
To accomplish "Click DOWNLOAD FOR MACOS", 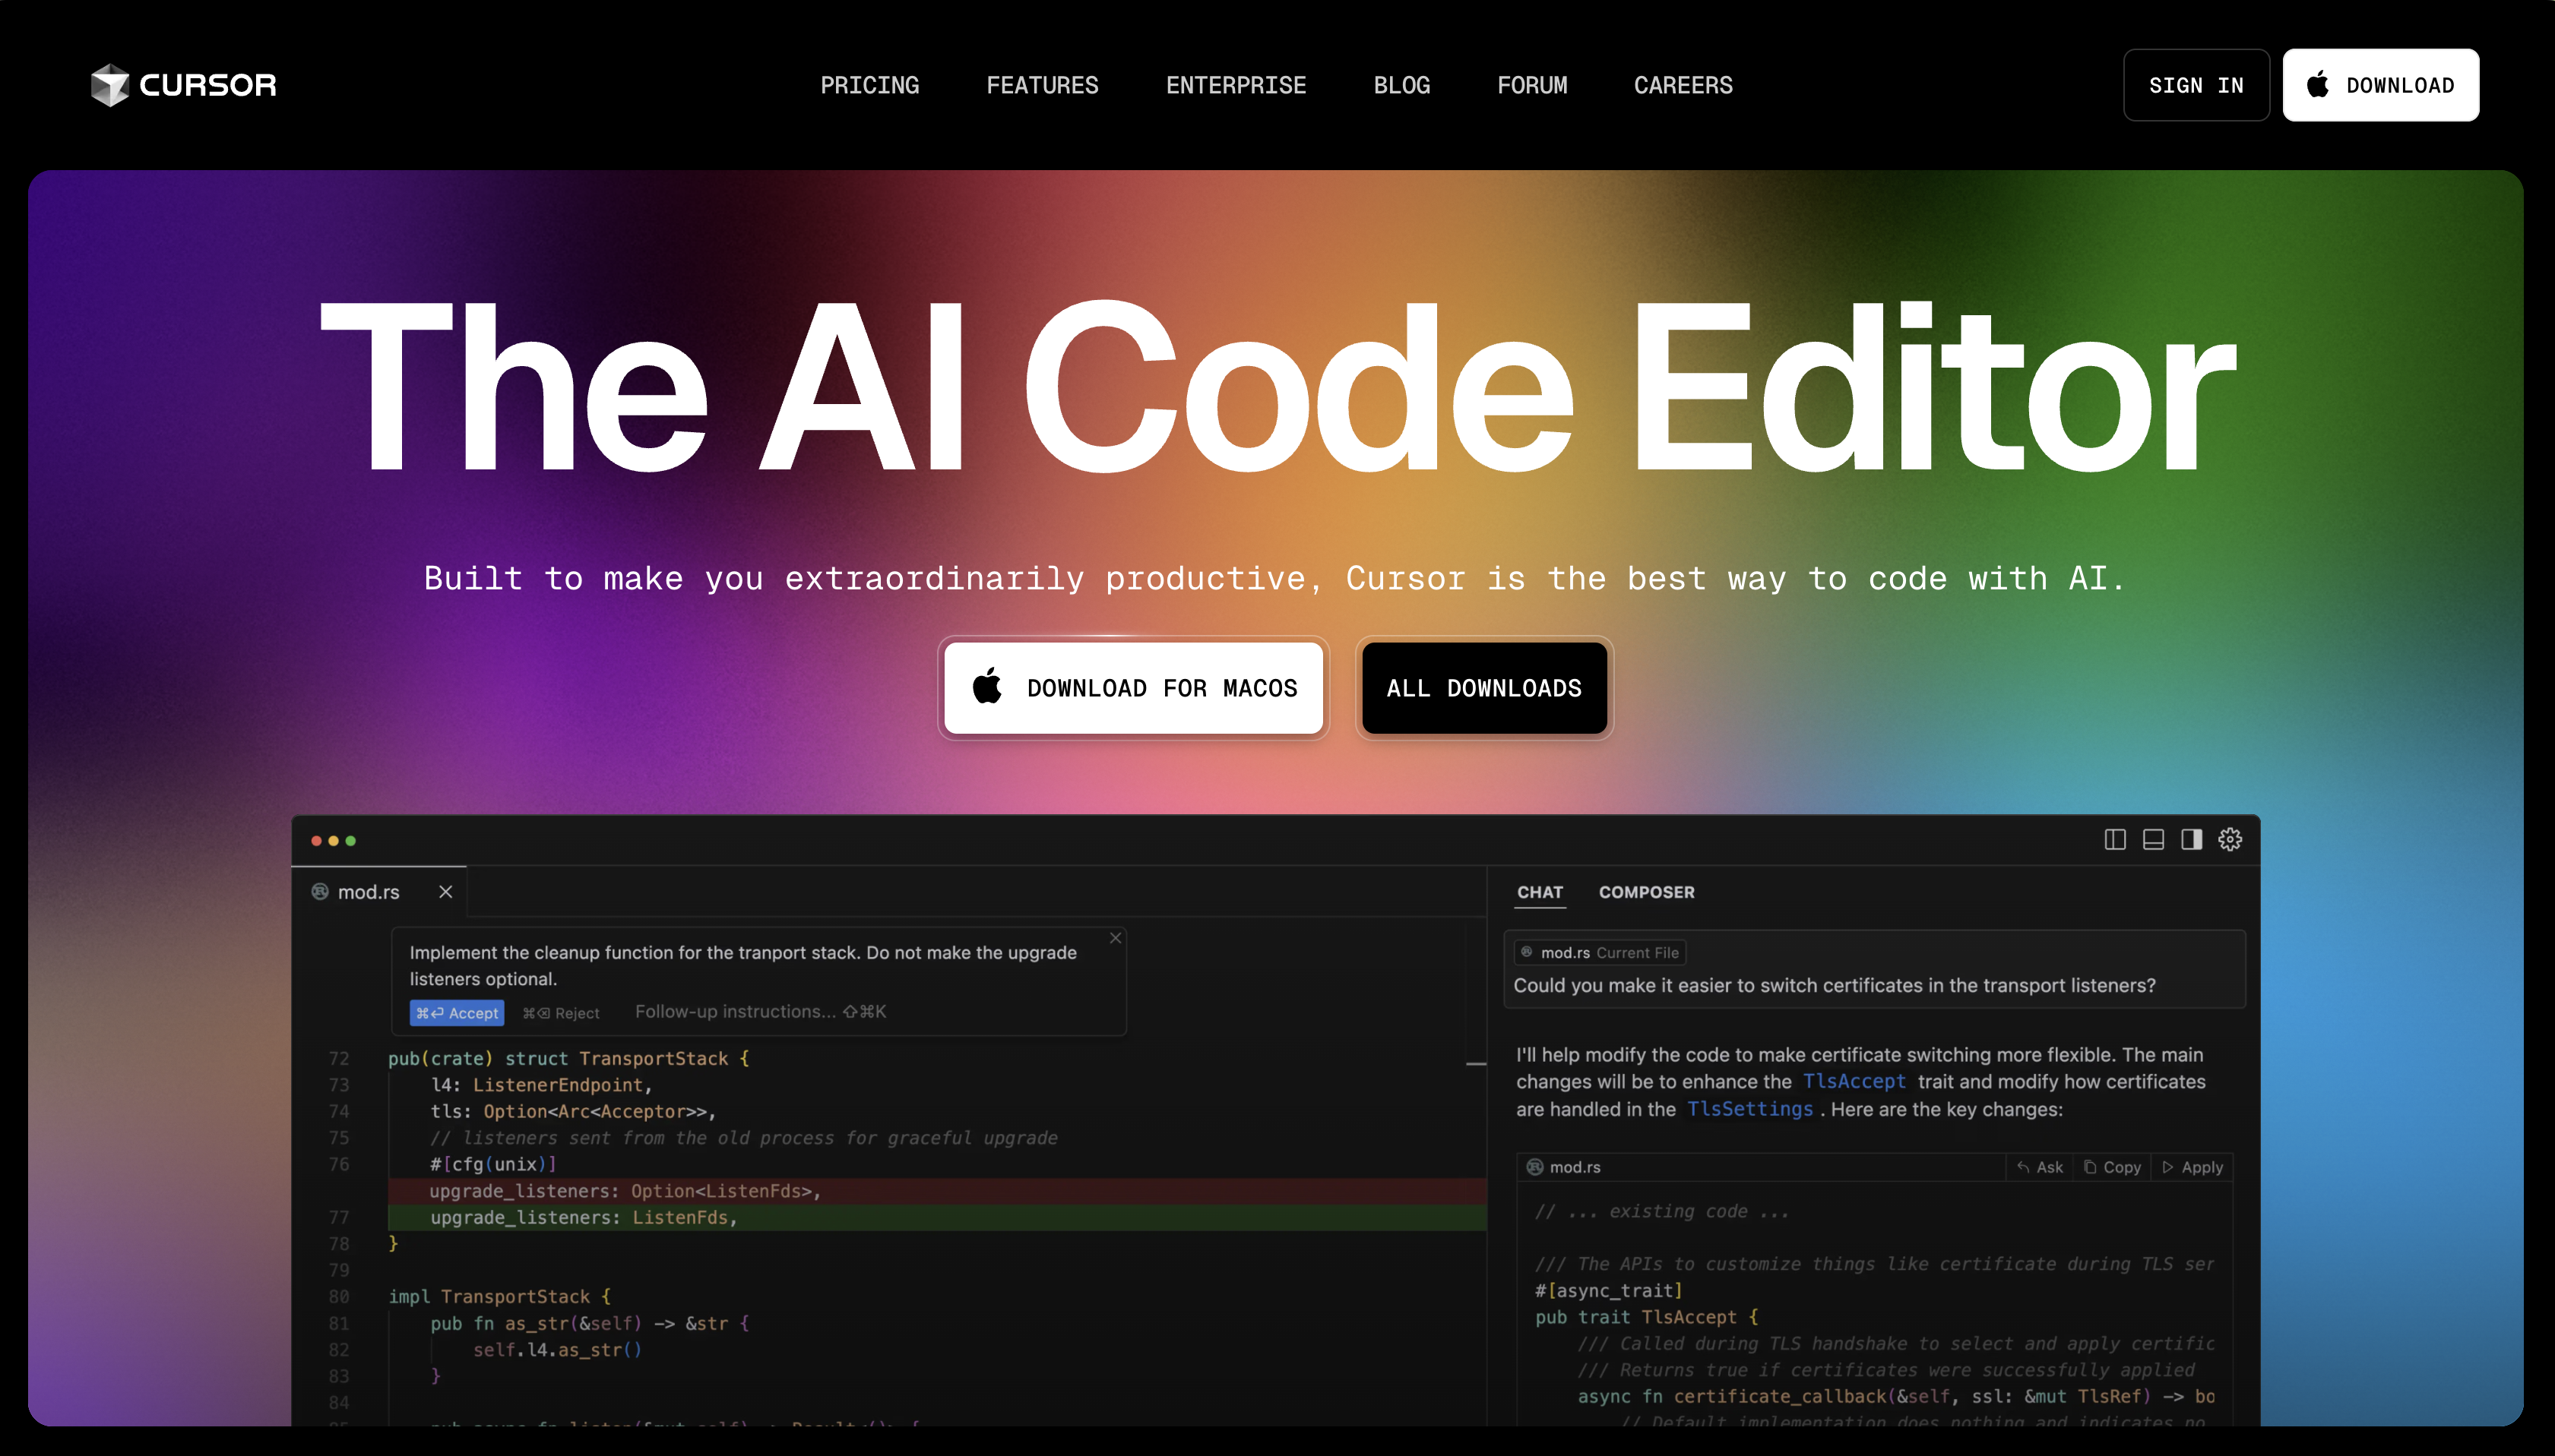I will (x=1132, y=688).
